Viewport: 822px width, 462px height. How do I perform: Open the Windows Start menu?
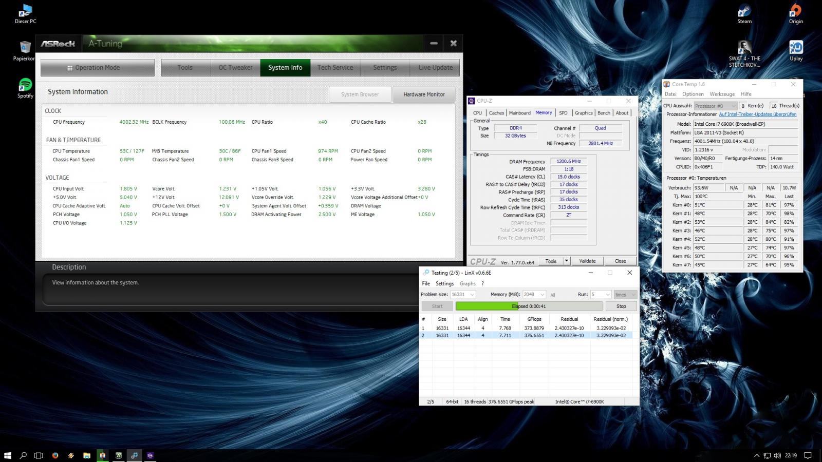[8, 455]
